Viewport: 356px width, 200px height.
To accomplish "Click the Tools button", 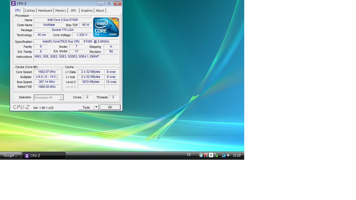I will click(86, 107).
